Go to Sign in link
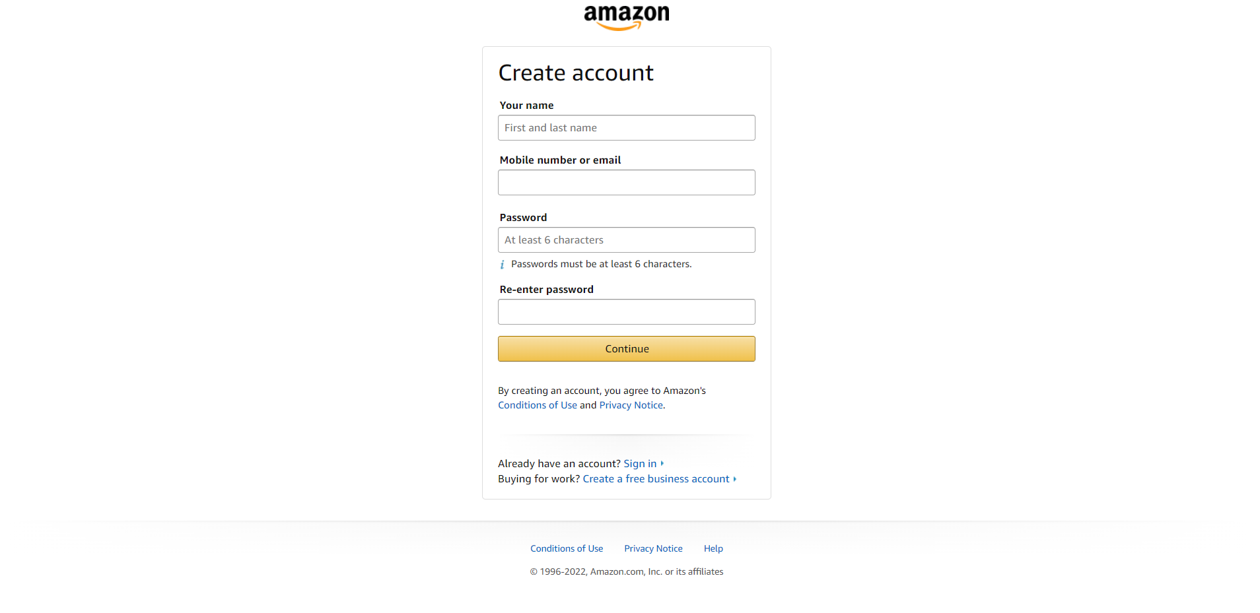Image resolution: width=1260 pixels, height=613 pixels. click(640, 464)
